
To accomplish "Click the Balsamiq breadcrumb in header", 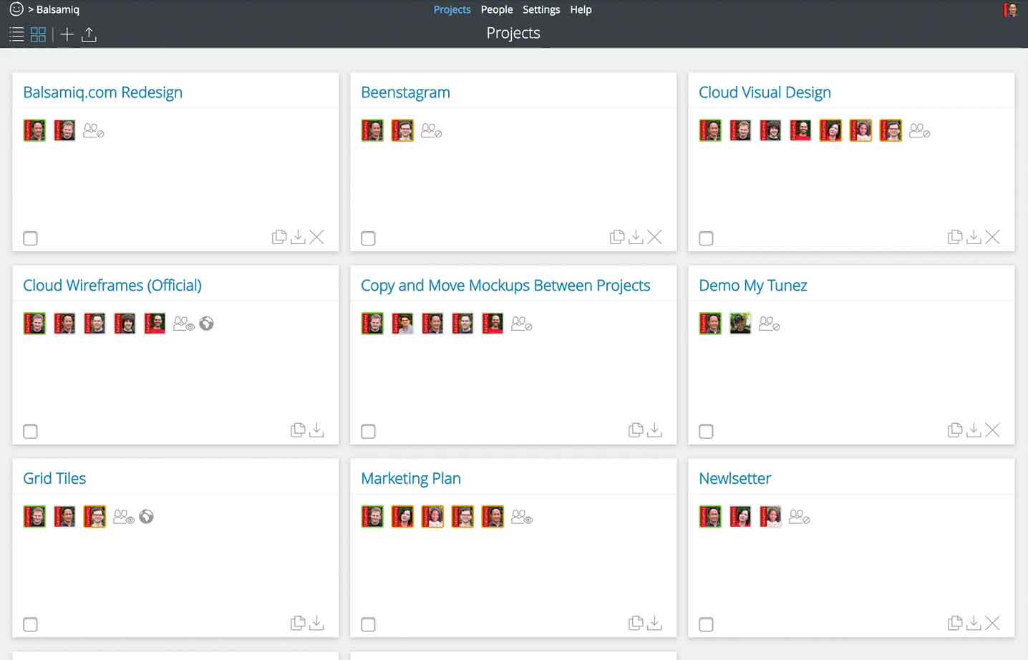I will [x=58, y=9].
